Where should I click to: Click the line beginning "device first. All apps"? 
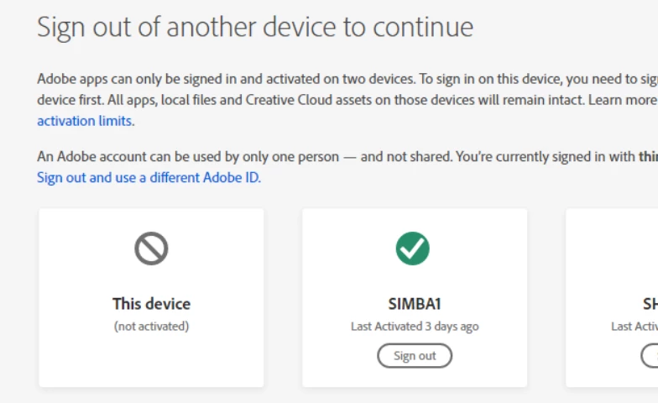252,101
